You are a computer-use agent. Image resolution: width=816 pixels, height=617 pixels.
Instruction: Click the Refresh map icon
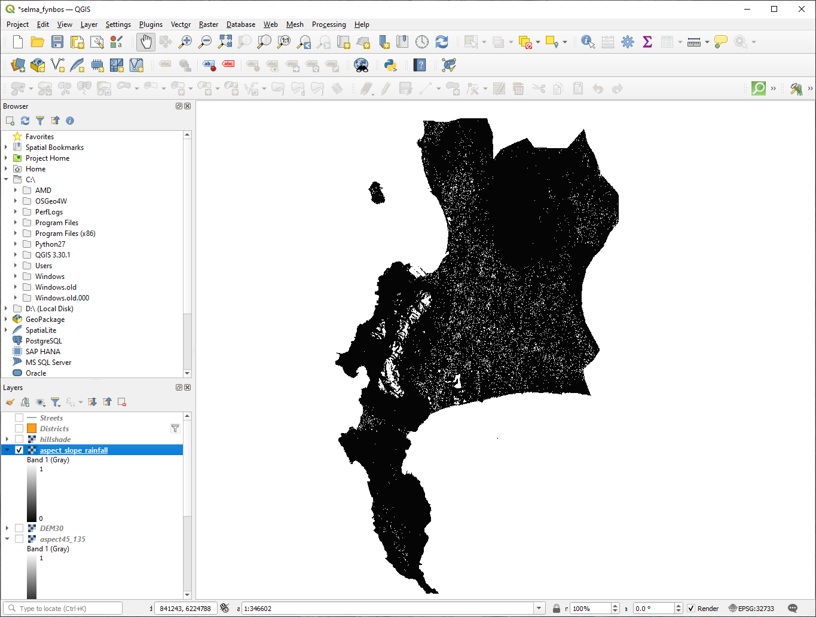pyautogui.click(x=442, y=42)
